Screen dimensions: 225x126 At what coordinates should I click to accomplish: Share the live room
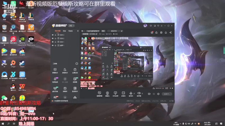(170, 32)
